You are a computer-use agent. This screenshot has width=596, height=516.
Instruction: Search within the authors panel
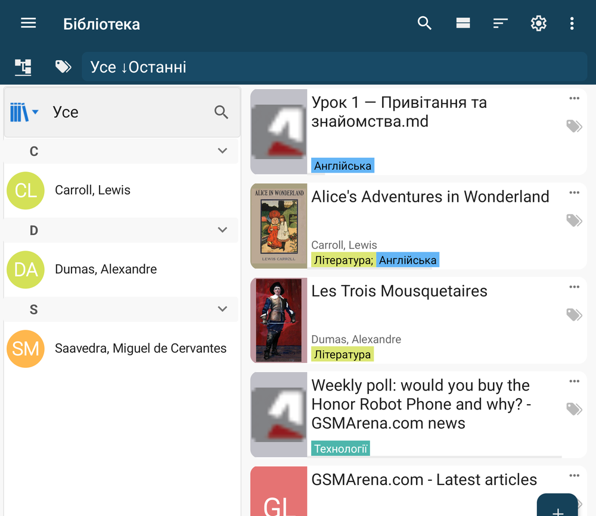pyautogui.click(x=221, y=112)
